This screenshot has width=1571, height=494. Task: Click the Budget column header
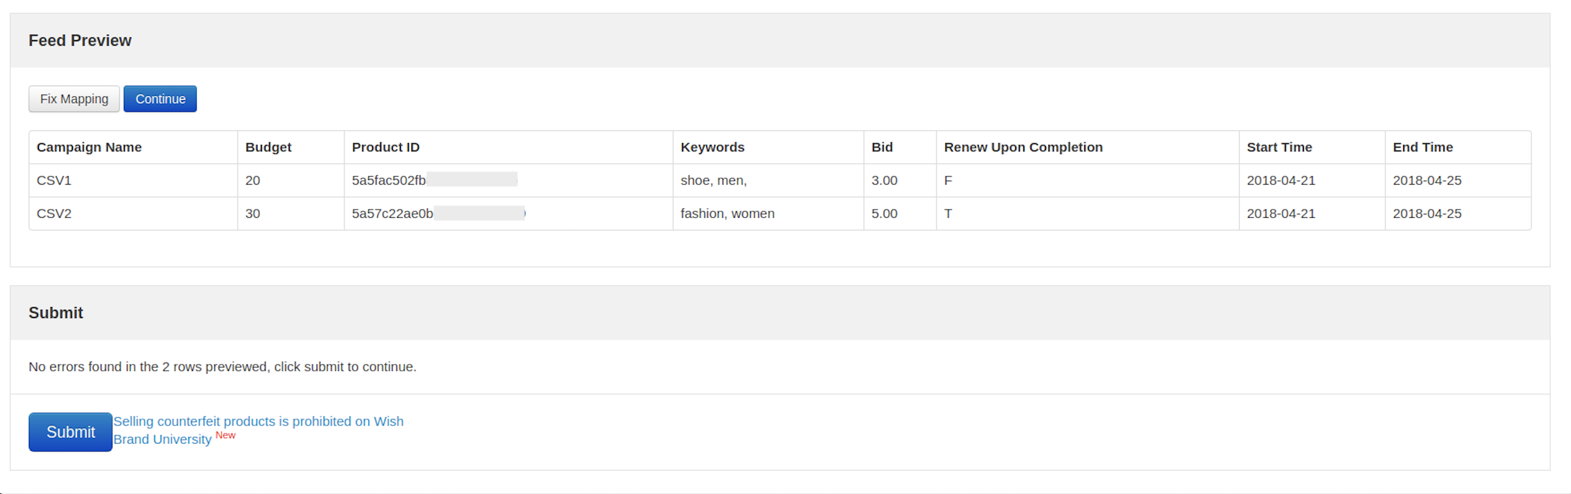tap(269, 147)
